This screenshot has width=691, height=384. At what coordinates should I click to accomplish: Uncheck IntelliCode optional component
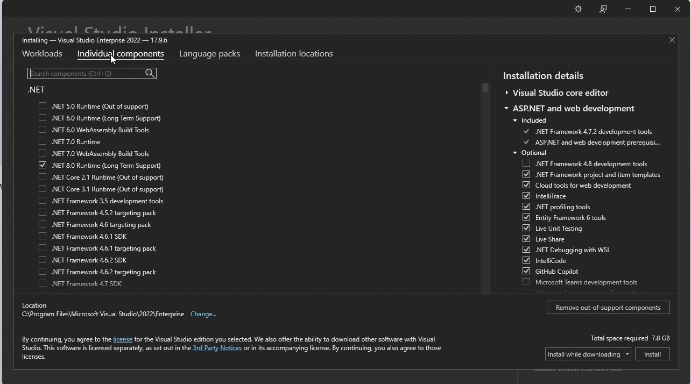(x=526, y=260)
